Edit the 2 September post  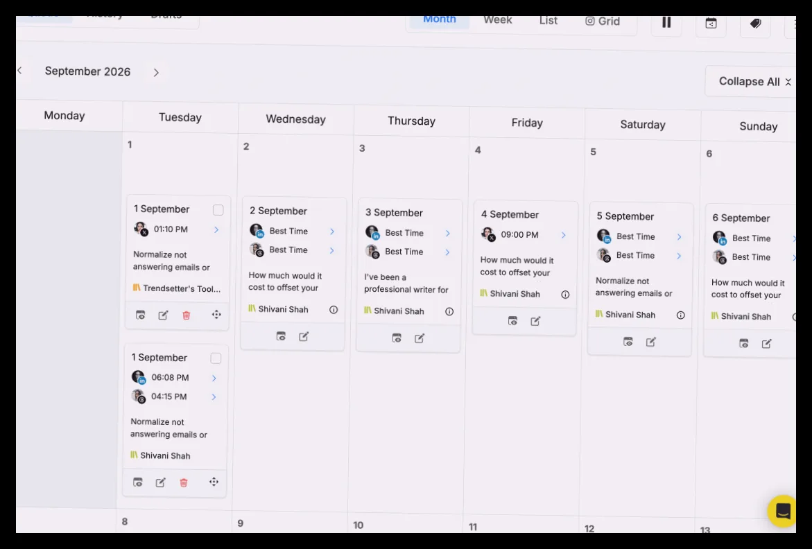pos(304,336)
